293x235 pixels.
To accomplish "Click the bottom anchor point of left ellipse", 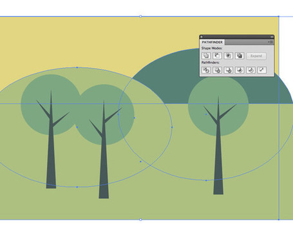I will pyautogui.click(x=77, y=187).
